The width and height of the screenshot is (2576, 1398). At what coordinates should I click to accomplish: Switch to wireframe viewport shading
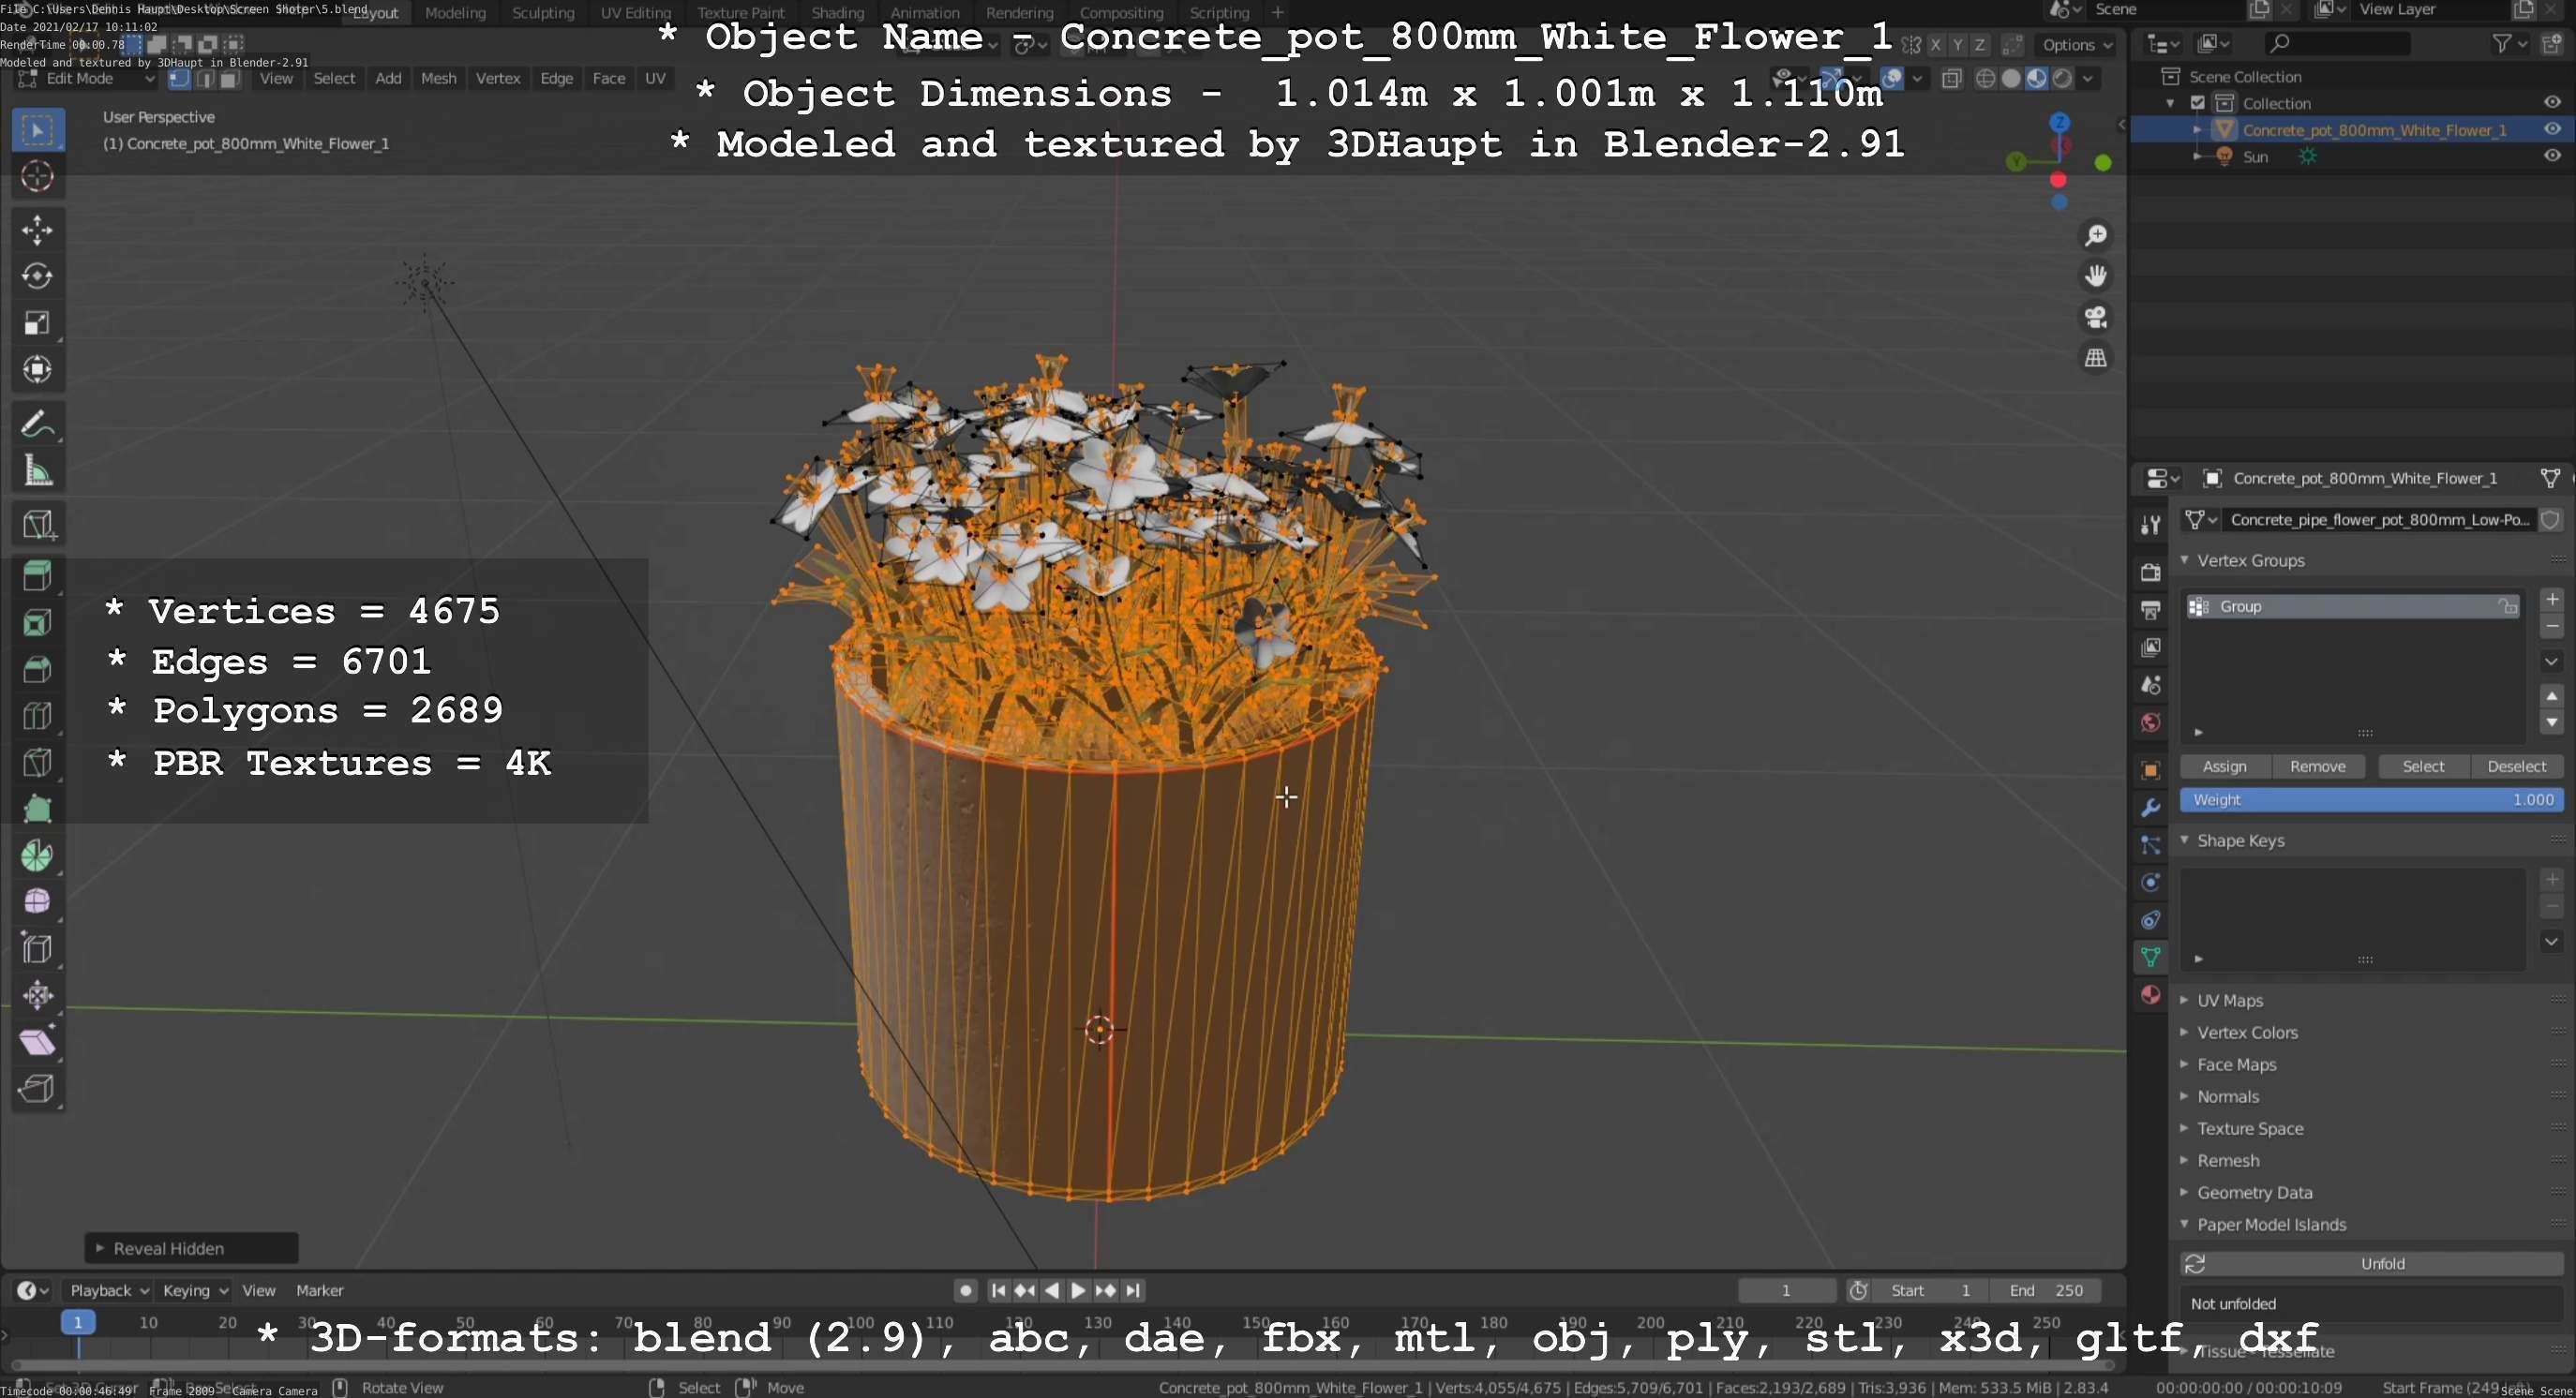pyautogui.click(x=1986, y=79)
